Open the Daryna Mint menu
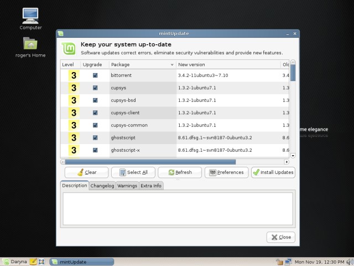This screenshot has height=266, width=354. click(x=14, y=262)
